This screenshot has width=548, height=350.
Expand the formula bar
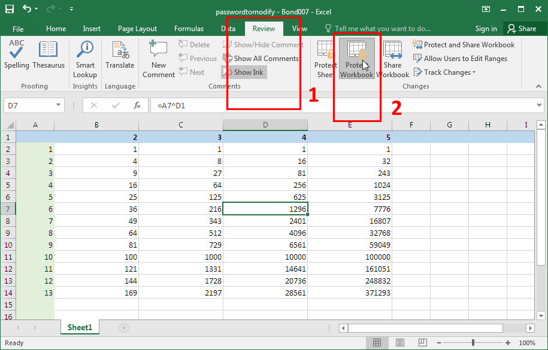click(x=540, y=105)
